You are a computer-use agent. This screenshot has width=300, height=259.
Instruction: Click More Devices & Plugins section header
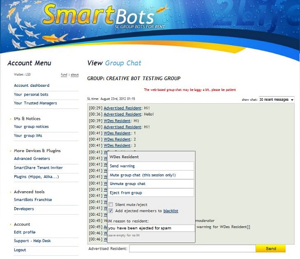tap(38, 151)
